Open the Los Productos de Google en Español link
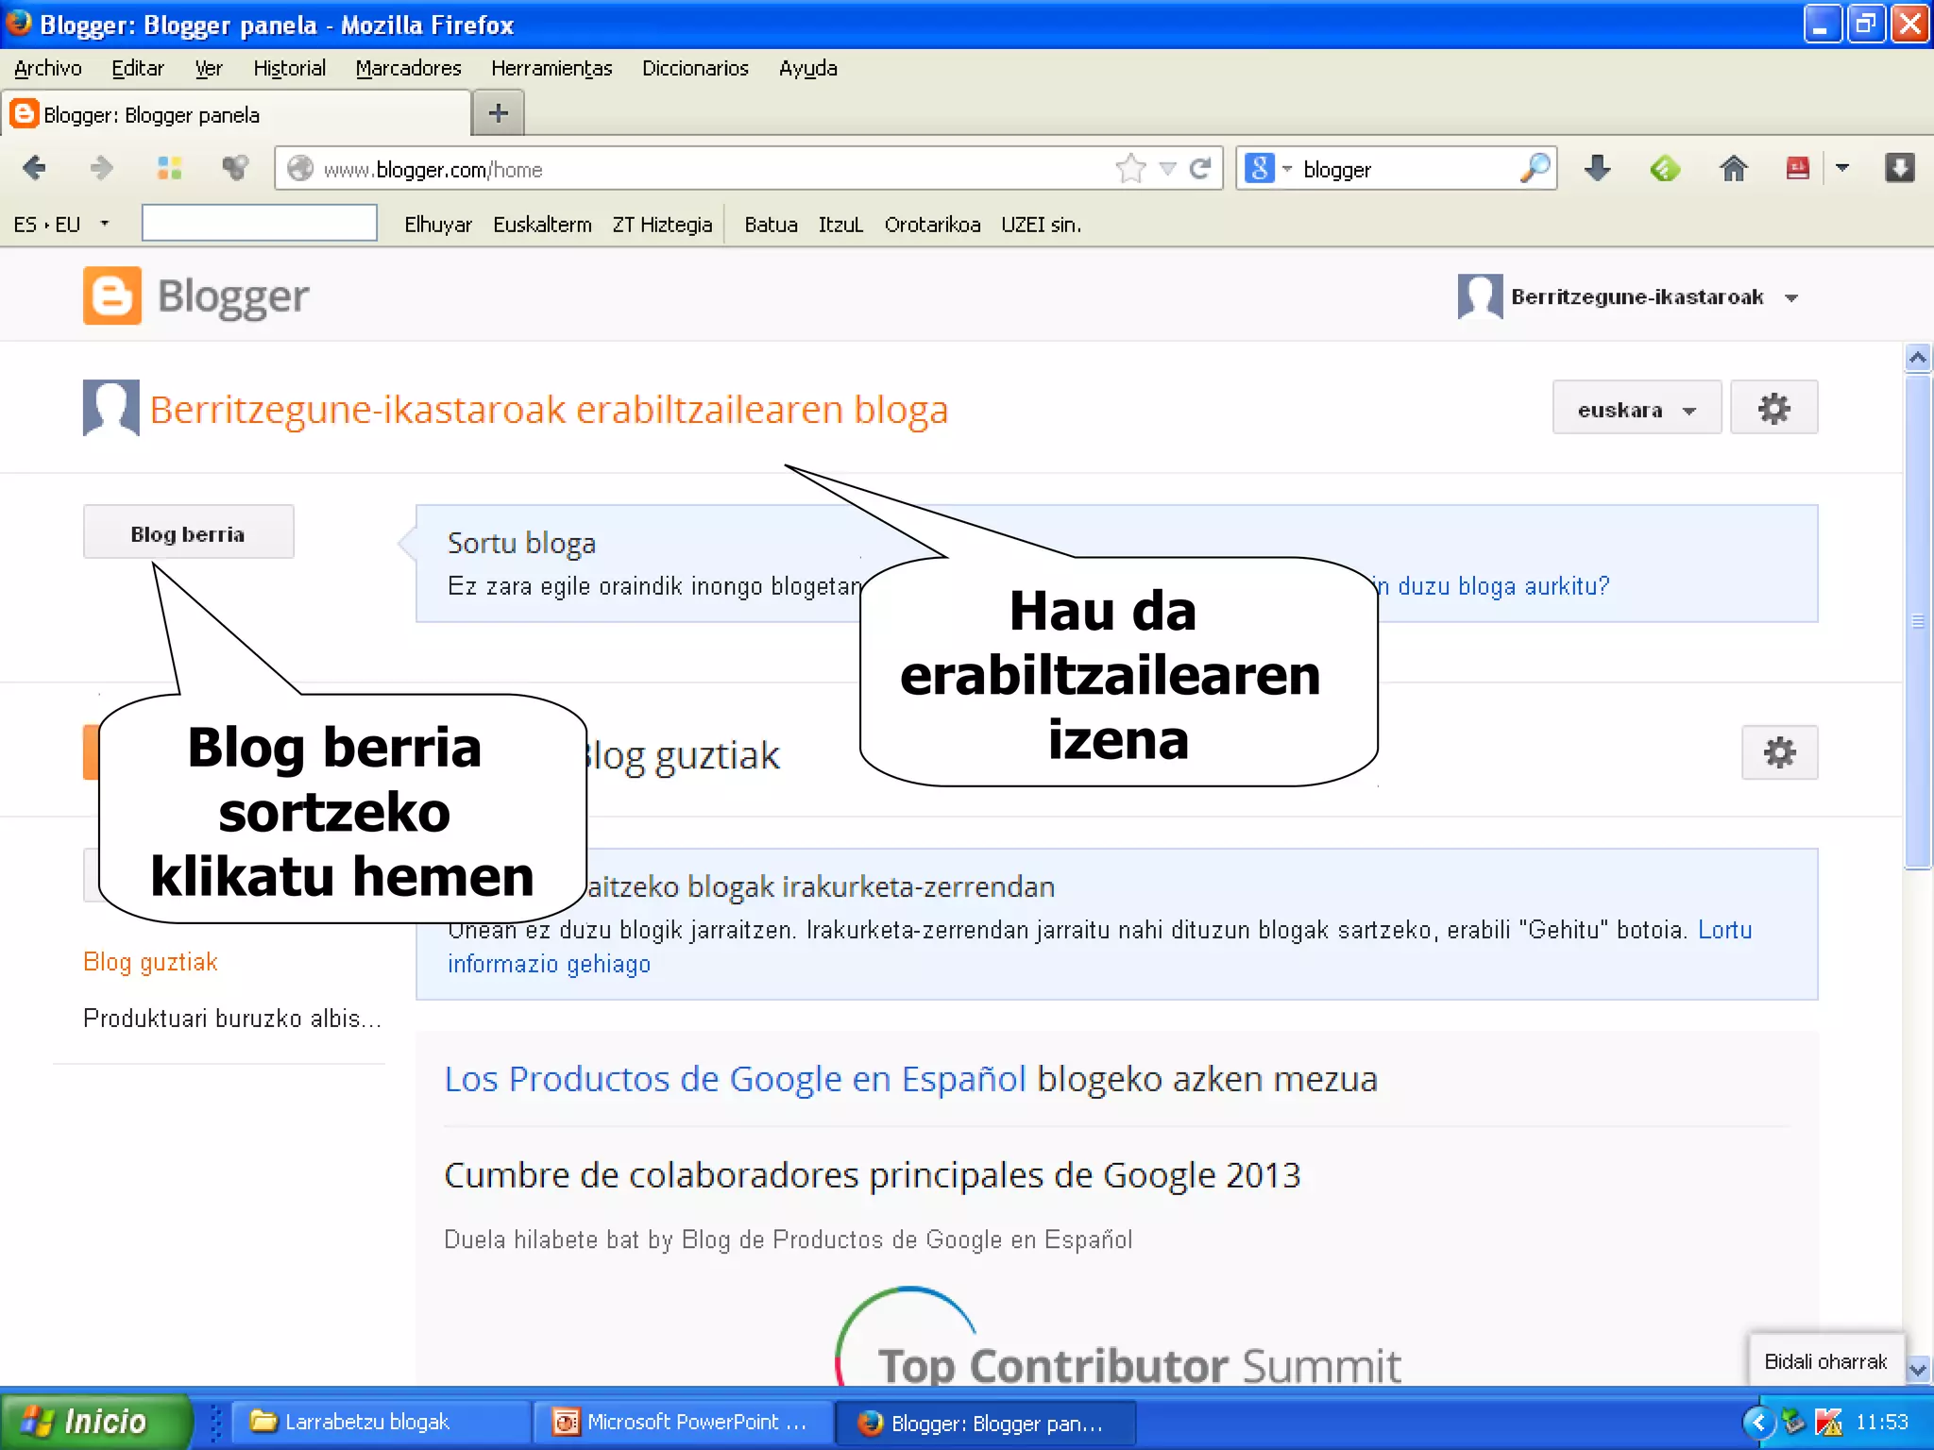The height and width of the screenshot is (1450, 1934). click(x=735, y=1079)
